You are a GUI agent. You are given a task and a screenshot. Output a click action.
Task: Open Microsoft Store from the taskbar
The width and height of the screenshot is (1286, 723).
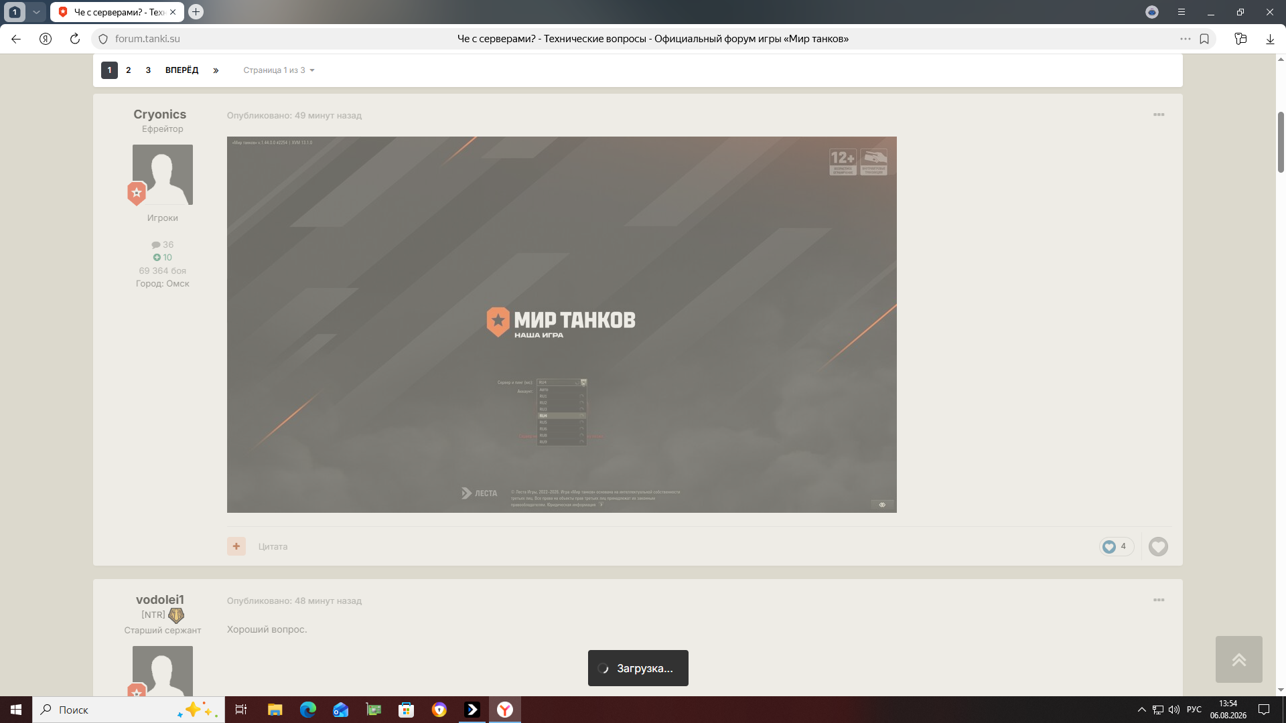click(406, 710)
